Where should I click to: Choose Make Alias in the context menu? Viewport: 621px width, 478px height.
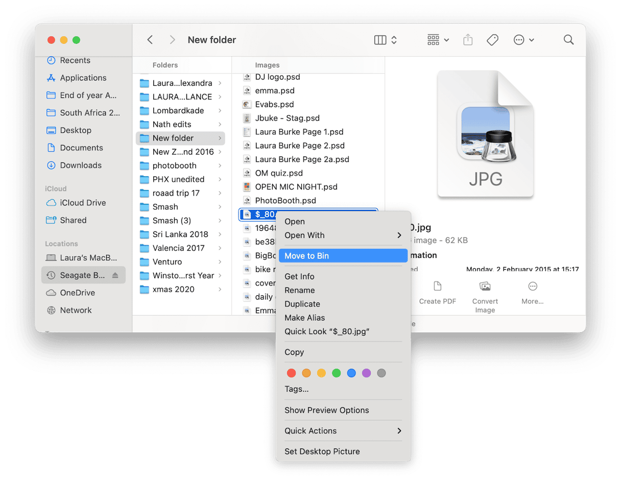[x=343, y=318]
